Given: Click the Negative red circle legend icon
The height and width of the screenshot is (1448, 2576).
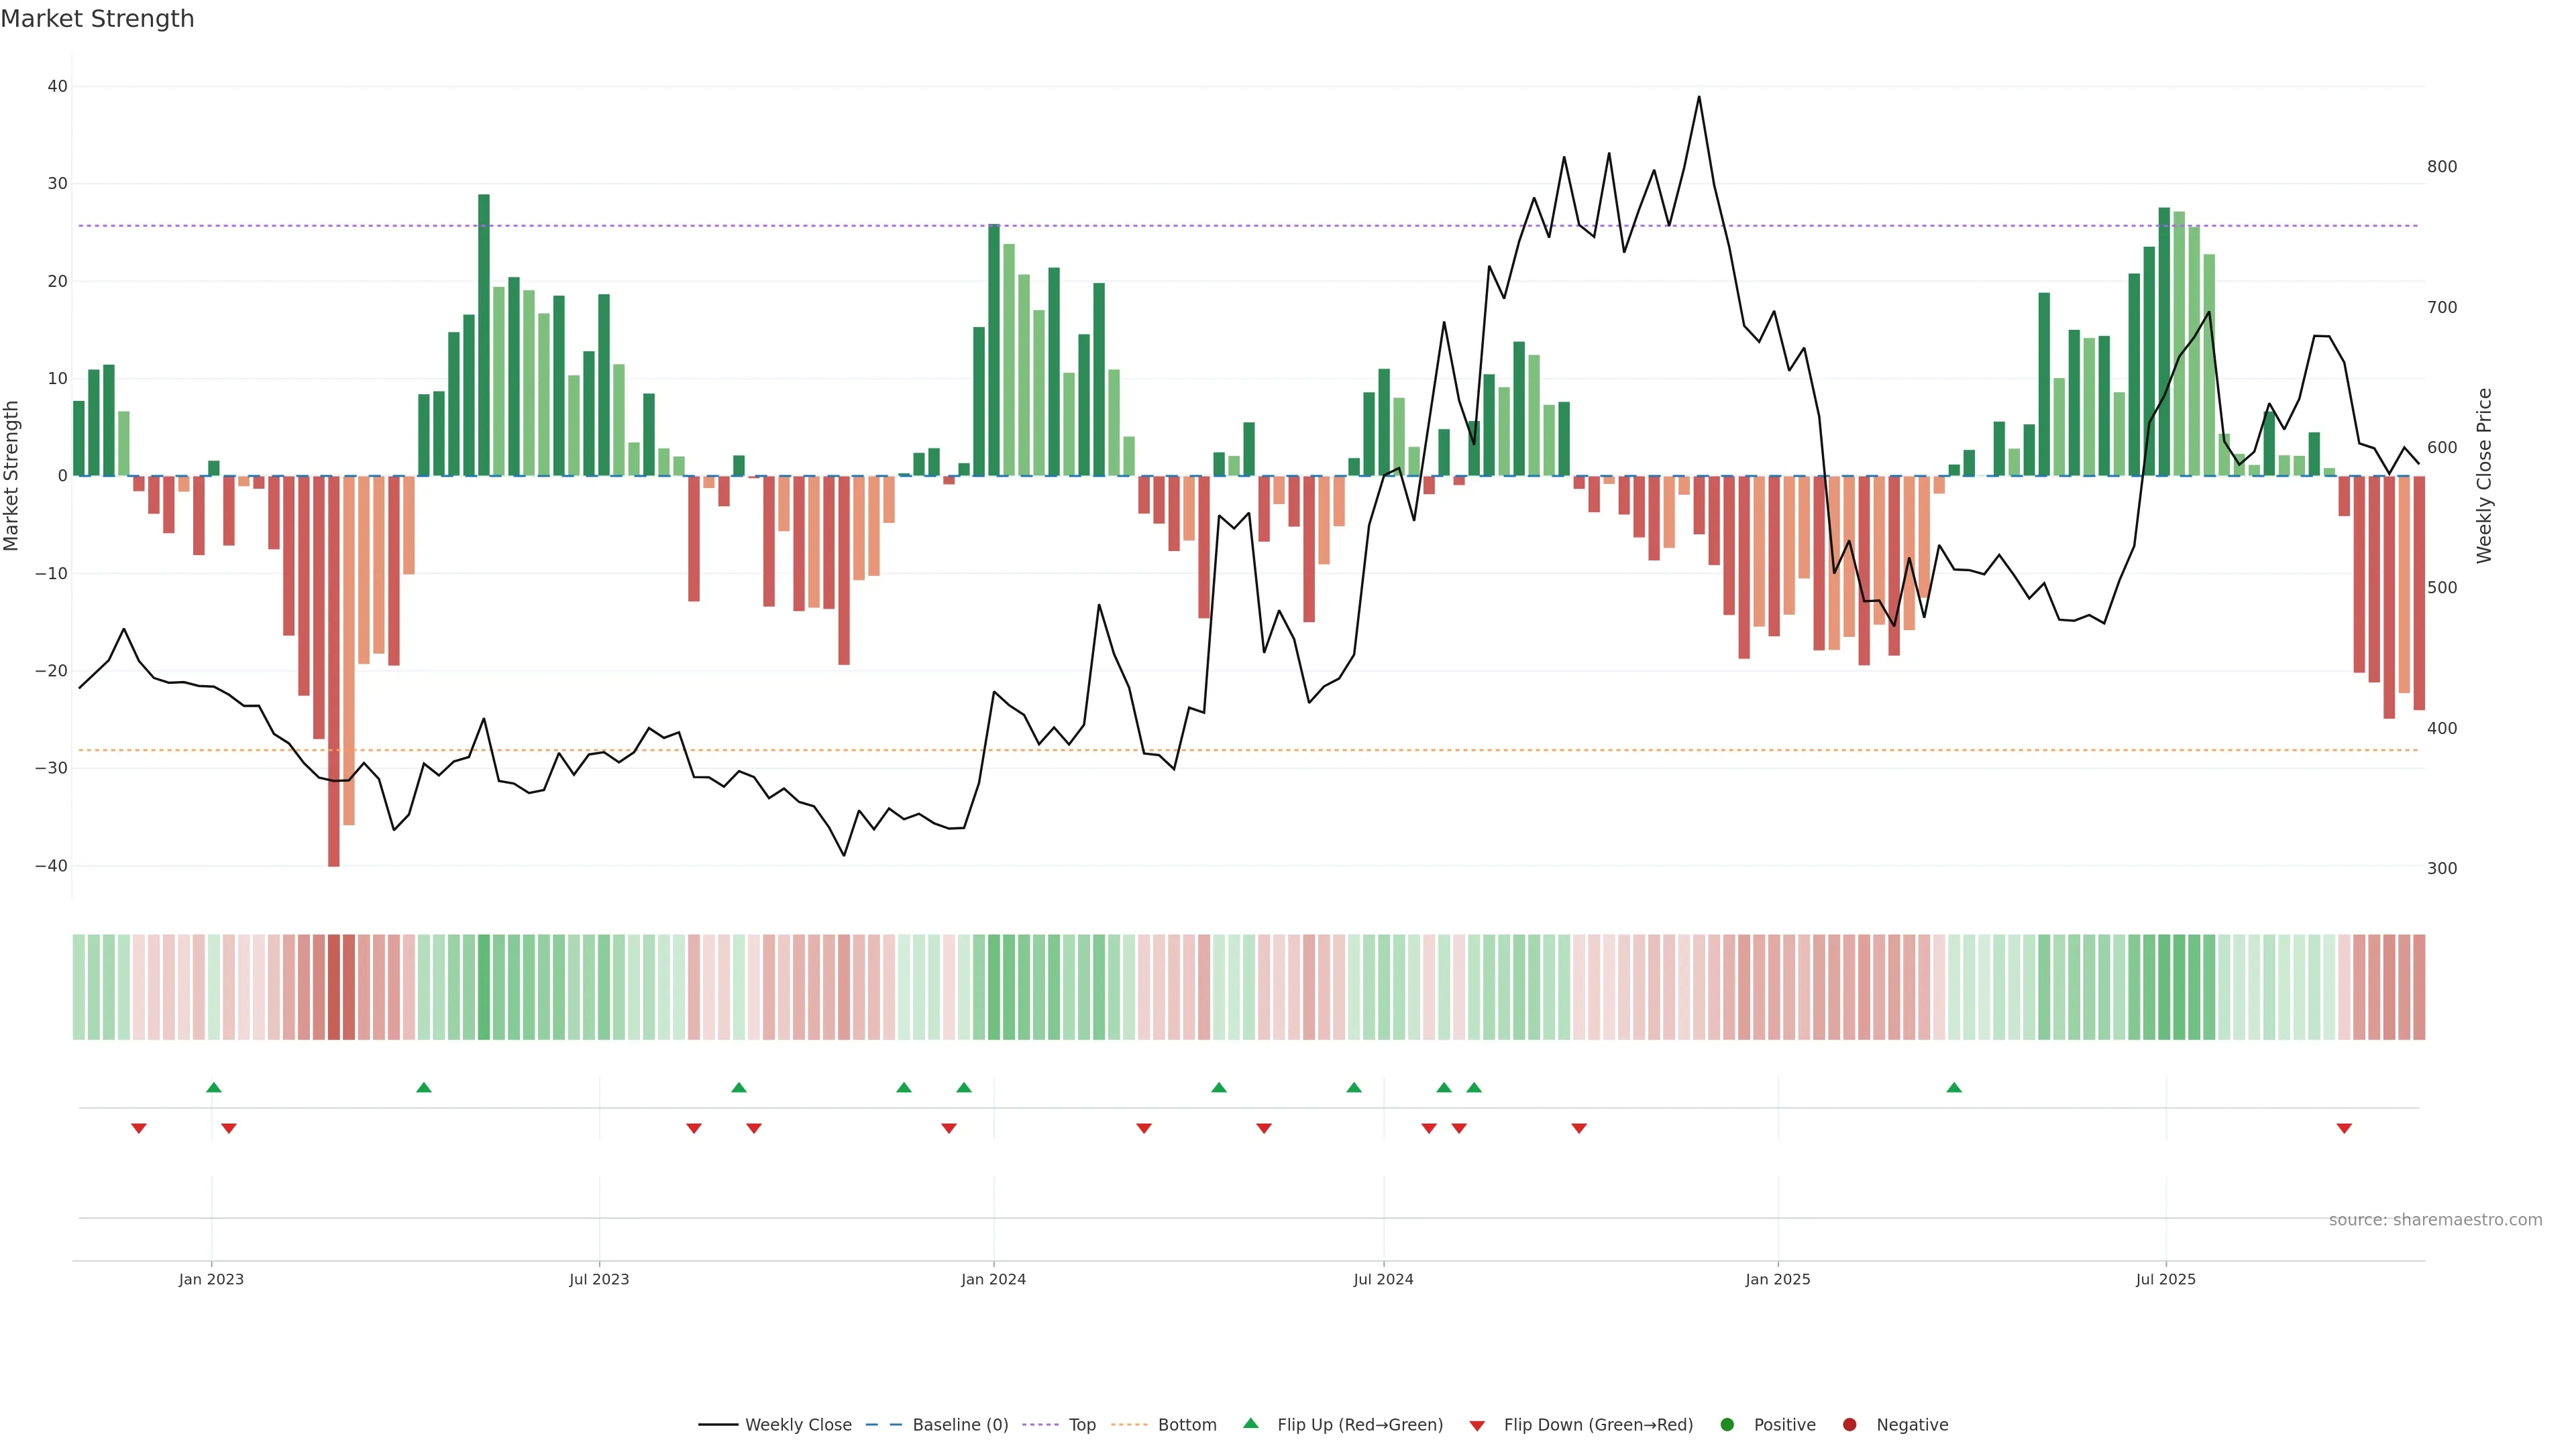Looking at the screenshot, I should pyautogui.click(x=1849, y=1425).
